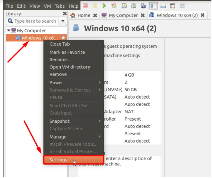Screen dimensions: 212x178
Task: Select Windows 10 x64 VM in Library
Action: (x=36, y=38)
